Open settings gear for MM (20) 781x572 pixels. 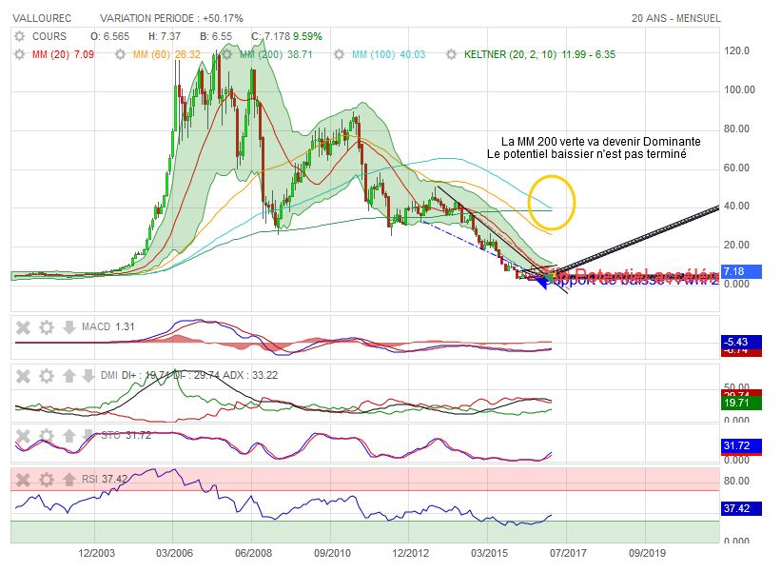[19, 54]
